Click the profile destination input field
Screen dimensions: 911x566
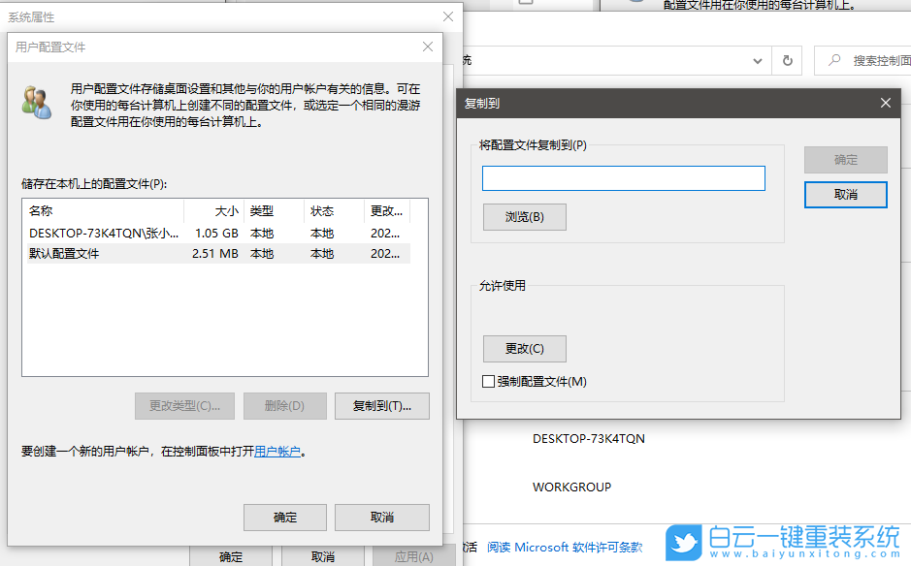pyautogui.click(x=623, y=177)
